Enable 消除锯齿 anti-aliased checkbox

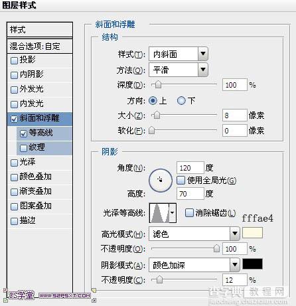pos(189,213)
